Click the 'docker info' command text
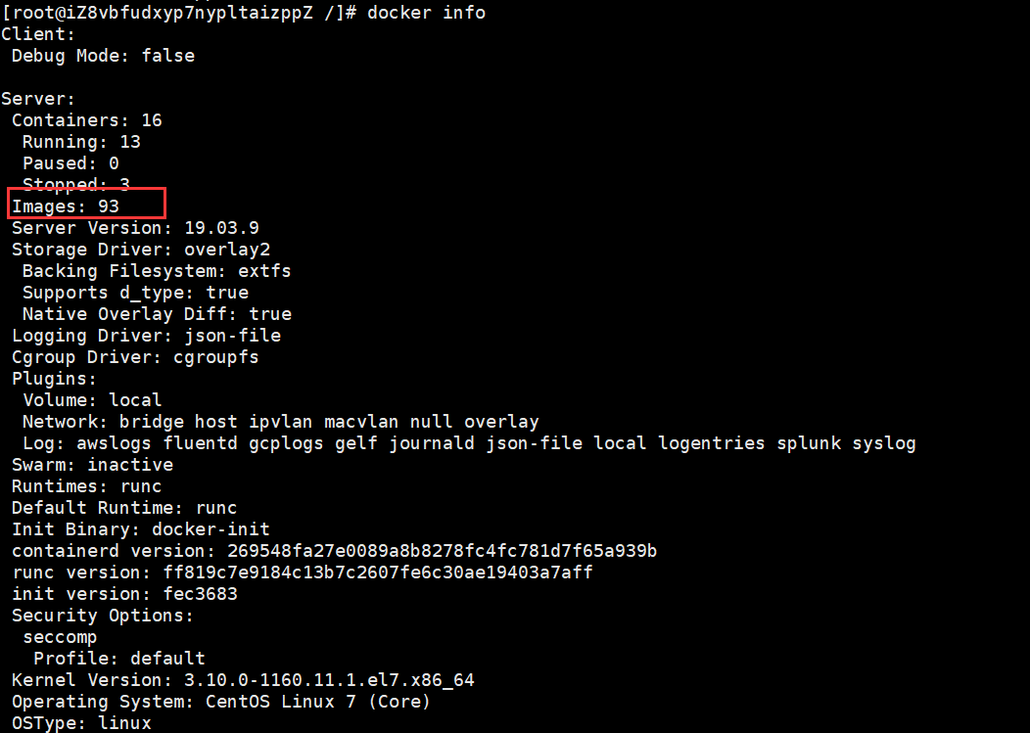The width and height of the screenshot is (1030, 733). click(426, 13)
